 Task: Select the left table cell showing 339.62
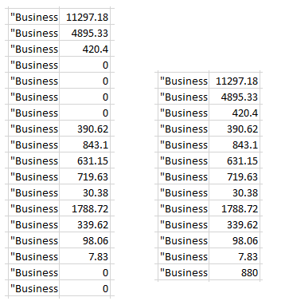84,224
